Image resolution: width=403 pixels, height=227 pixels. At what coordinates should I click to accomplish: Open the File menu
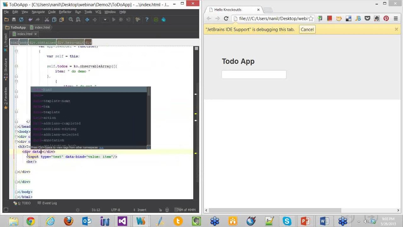coord(6,12)
